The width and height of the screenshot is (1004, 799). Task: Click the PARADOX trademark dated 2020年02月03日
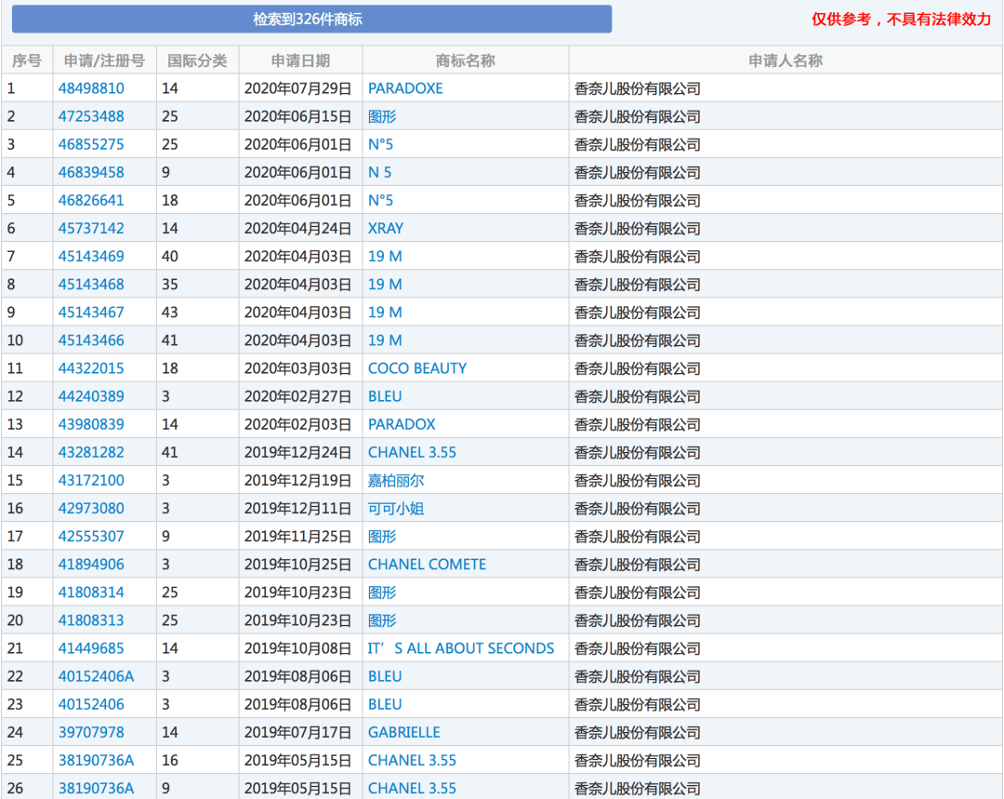tap(402, 424)
